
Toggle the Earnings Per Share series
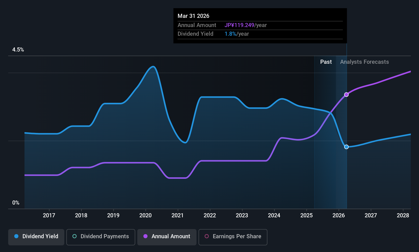tap(233, 237)
